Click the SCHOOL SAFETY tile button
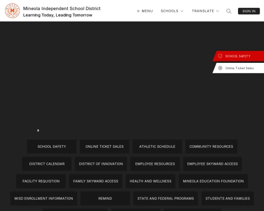The width and height of the screenshot is (264, 211). pyautogui.click(x=51, y=146)
